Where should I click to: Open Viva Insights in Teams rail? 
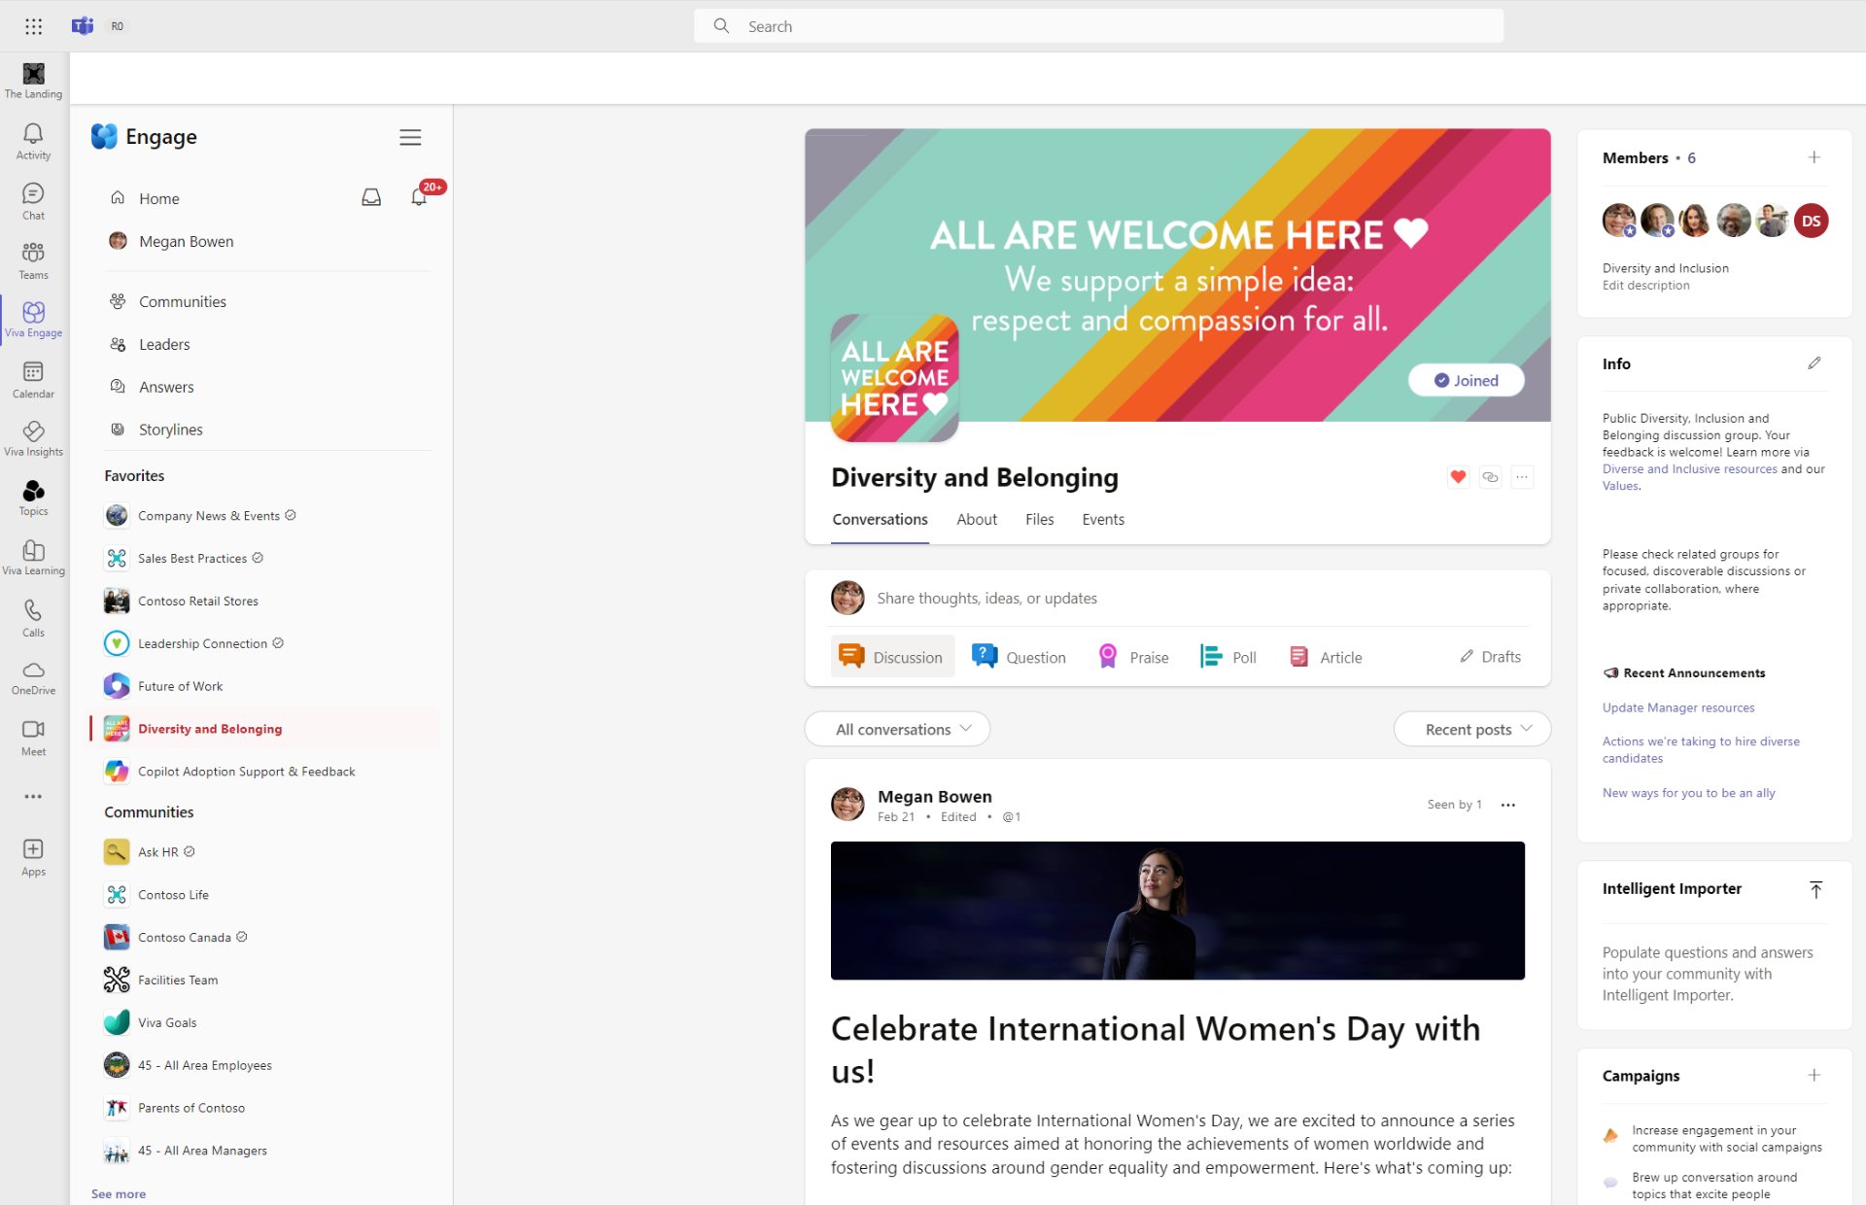(x=34, y=439)
